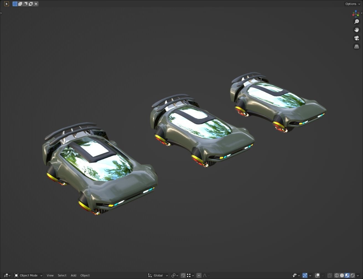363x279 pixels.
Task: Open the Options dropdown
Action: 352,4
